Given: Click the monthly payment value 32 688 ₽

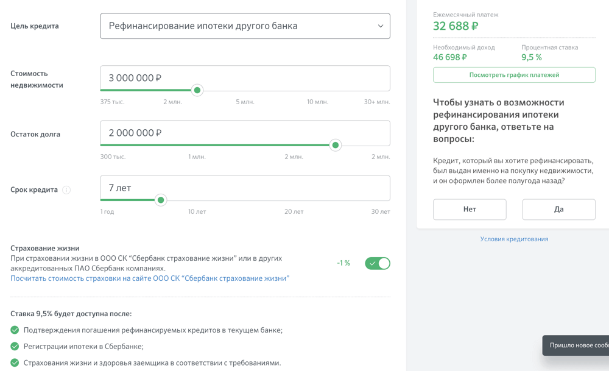Looking at the screenshot, I should tap(456, 26).
